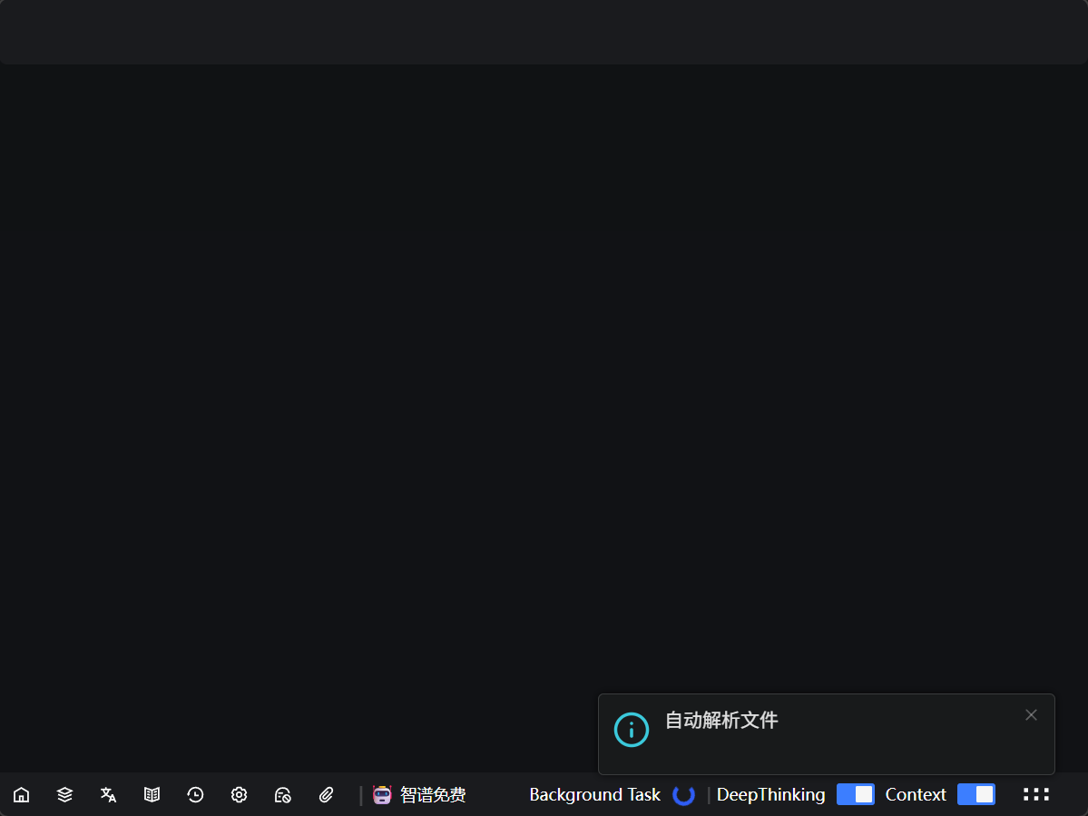Click the top header bar

pyautogui.click(x=544, y=32)
